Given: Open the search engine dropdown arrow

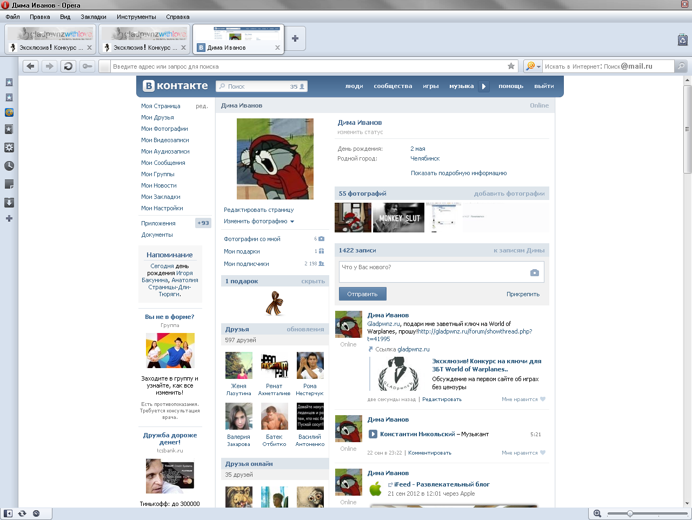Looking at the screenshot, I should [x=538, y=66].
